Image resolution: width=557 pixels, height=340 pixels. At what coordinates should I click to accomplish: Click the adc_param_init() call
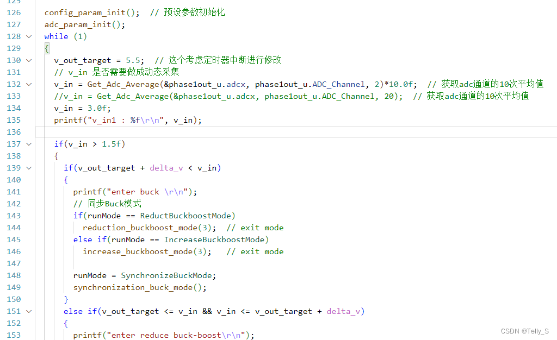click(x=84, y=25)
